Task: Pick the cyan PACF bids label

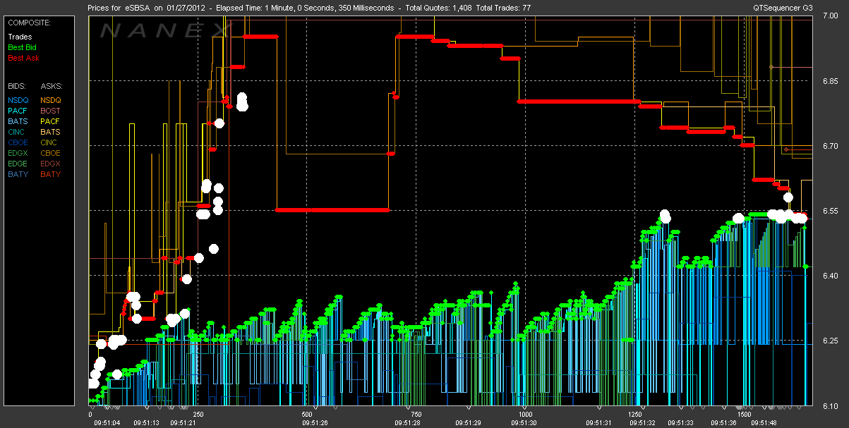Action: click(18, 111)
